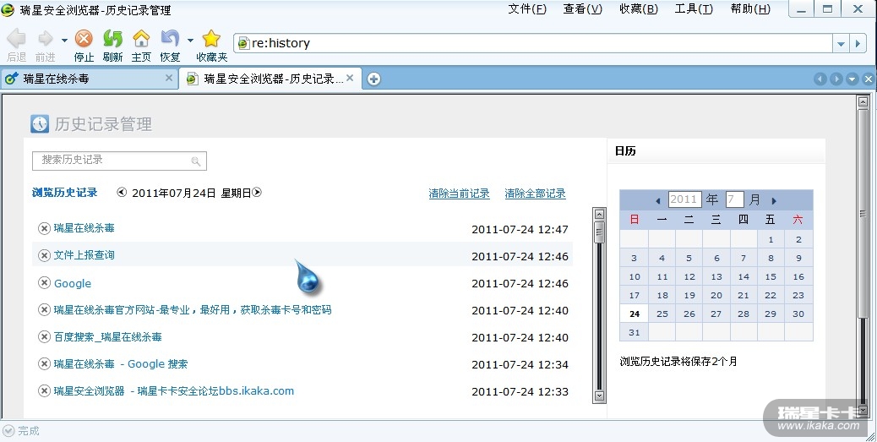The image size is (877, 442).
Task: Click the calendar month field showing 7
Action: tap(735, 199)
